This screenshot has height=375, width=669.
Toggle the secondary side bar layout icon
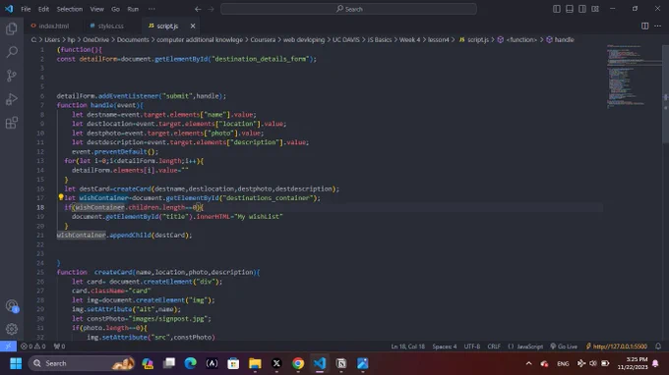(582, 9)
